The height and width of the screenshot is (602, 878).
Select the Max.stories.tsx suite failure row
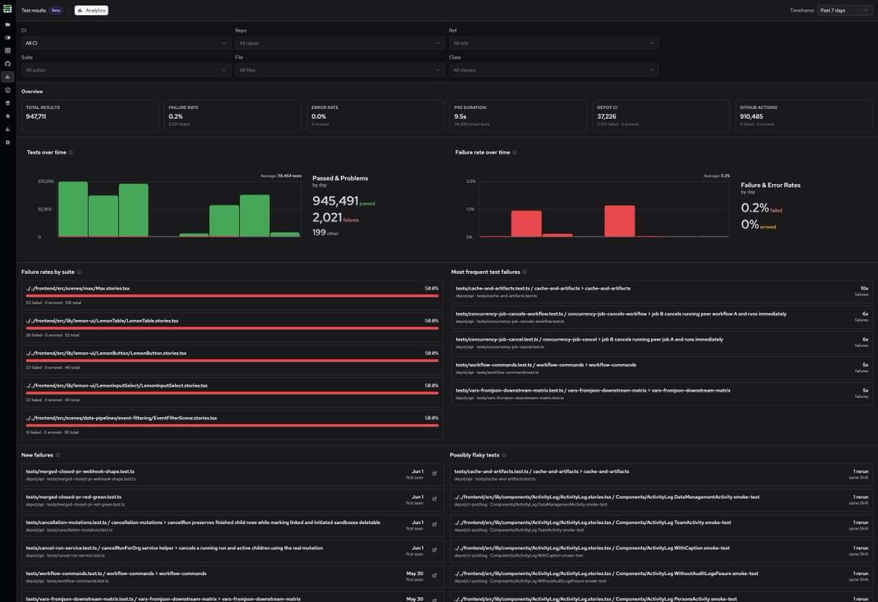tap(233, 294)
